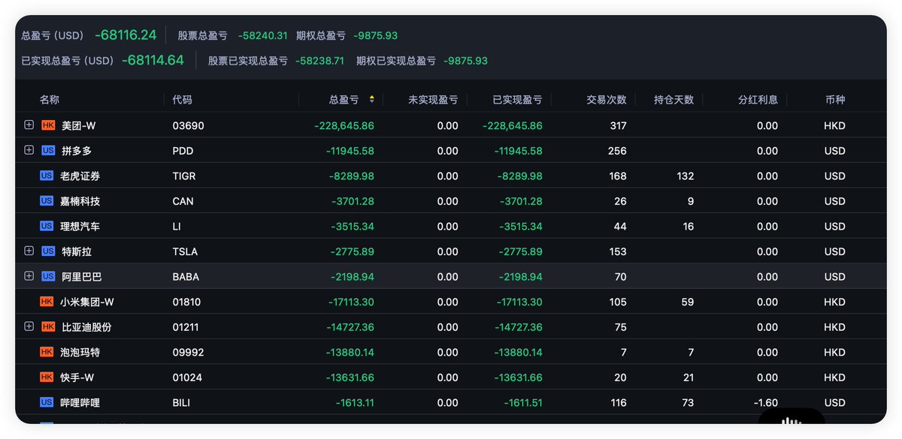Click the 期权已实现总盈亏 value -9875.93
902x439 pixels.
pos(465,61)
